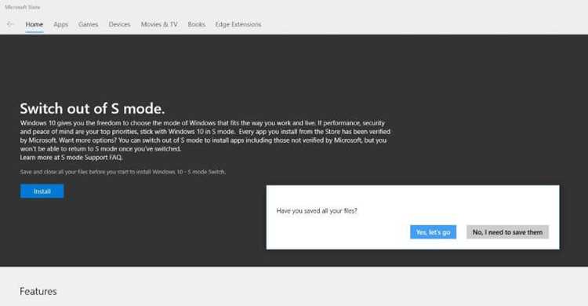Click the Have you saved all your files text
This screenshot has width=588, height=306.
(317, 210)
